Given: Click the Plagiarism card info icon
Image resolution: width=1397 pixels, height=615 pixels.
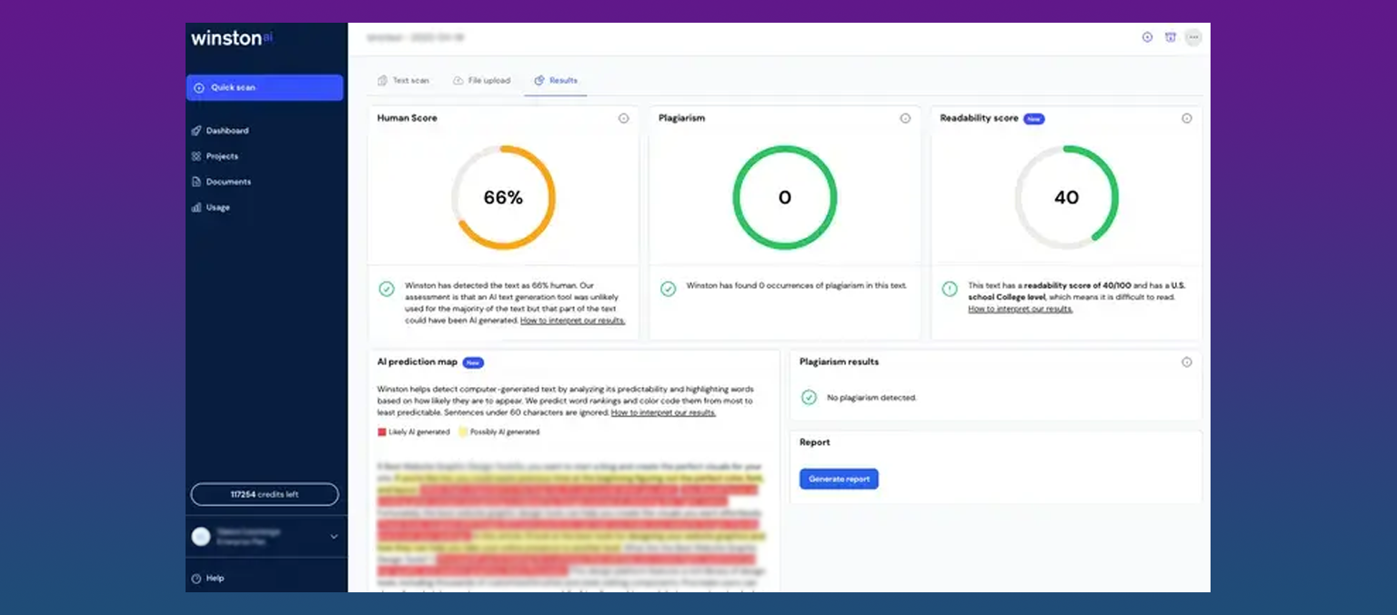Looking at the screenshot, I should 905,118.
